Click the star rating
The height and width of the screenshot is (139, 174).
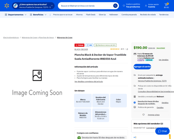115,49
